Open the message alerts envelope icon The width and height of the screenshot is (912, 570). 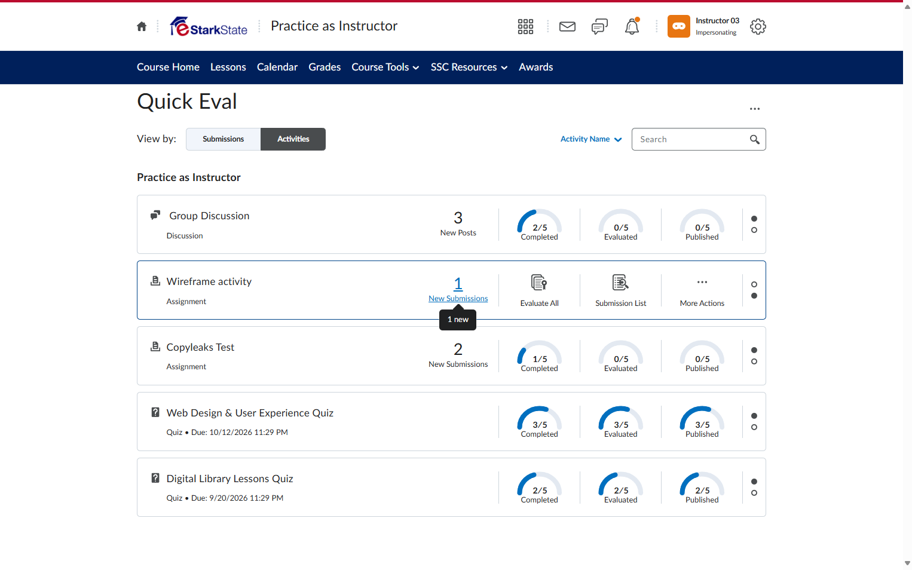(567, 26)
